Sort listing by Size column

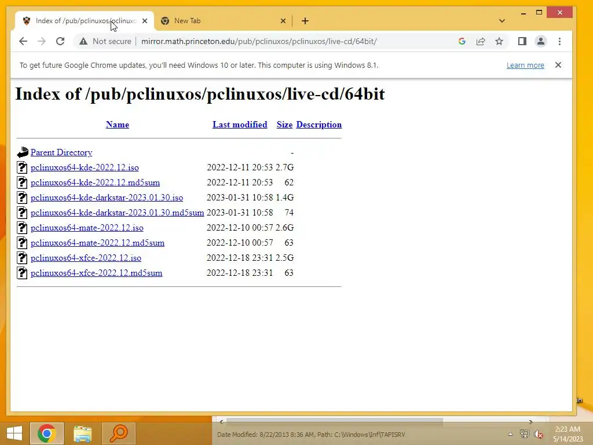click(284, 125)
